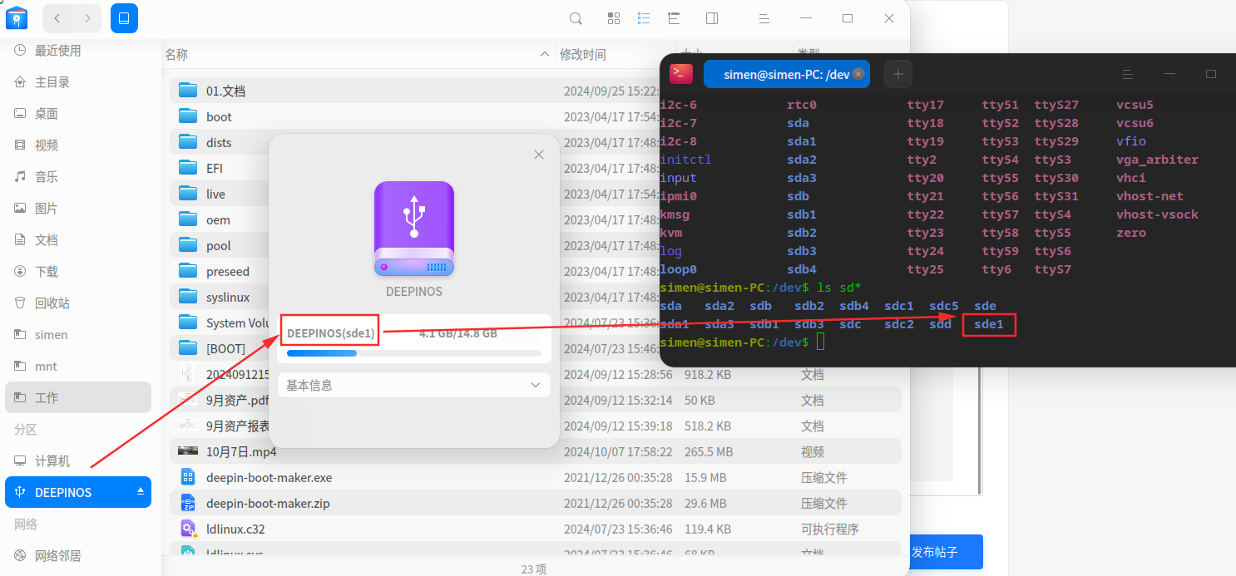The width and height of the screenshot is (1236, 576).
Task: Switch to list view mode
Action: [x=644, y=18]
